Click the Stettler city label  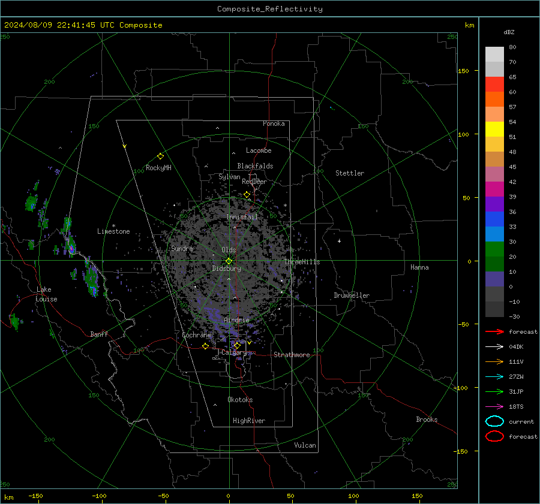[350, 173]
